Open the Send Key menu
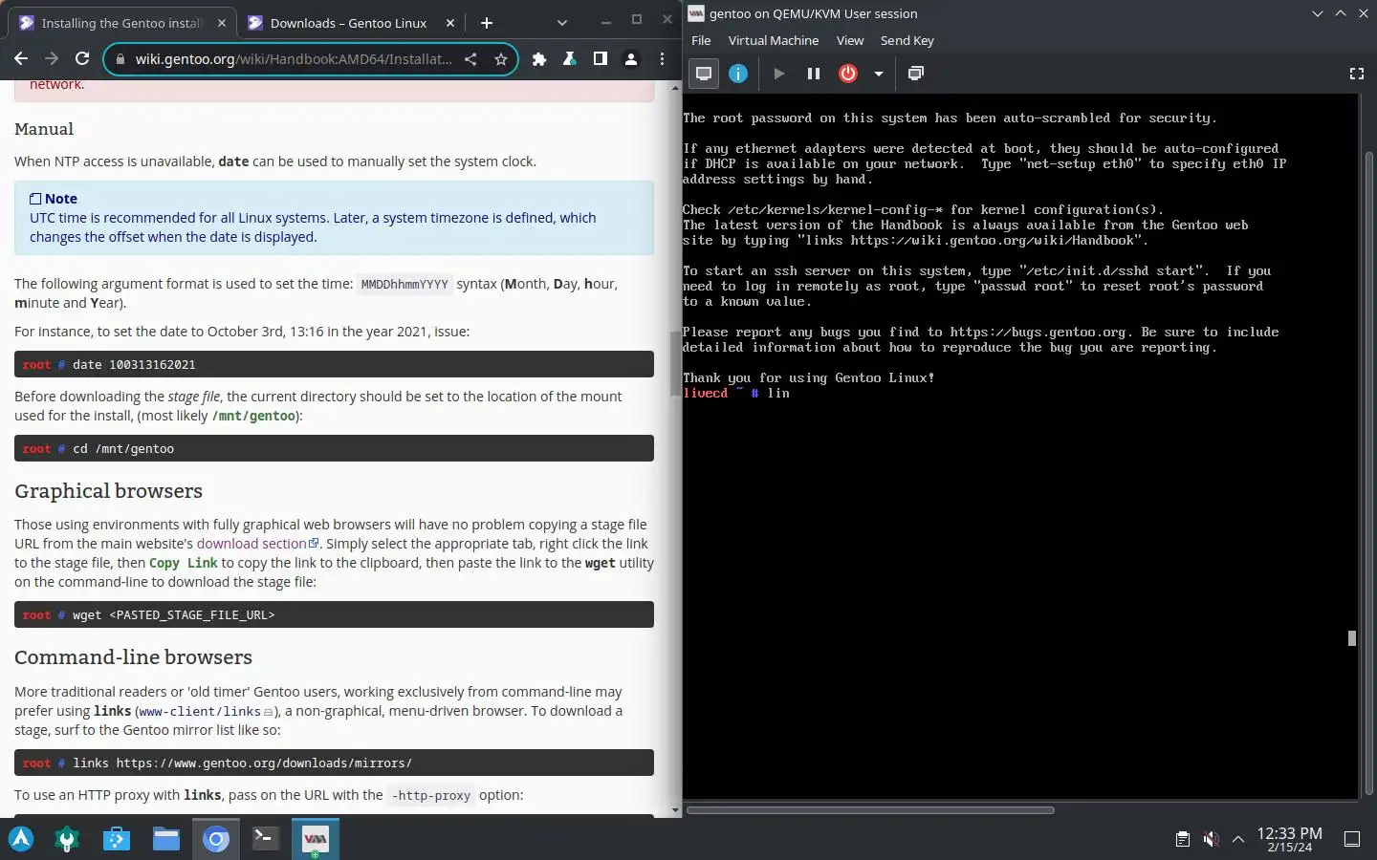This screenshot has width=1377, height=860. 907,40
